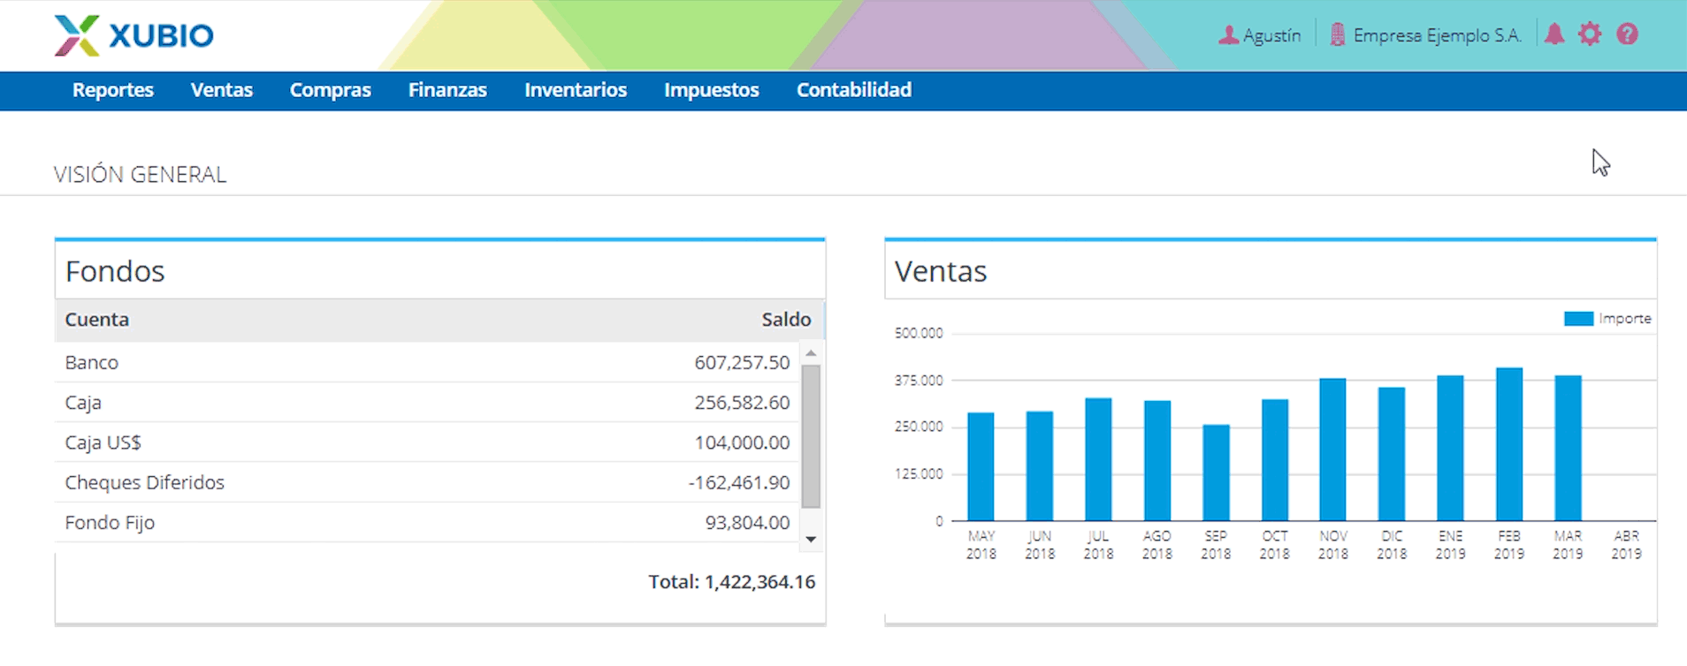Click the Importe legend label

click(x=1625, y=319)
